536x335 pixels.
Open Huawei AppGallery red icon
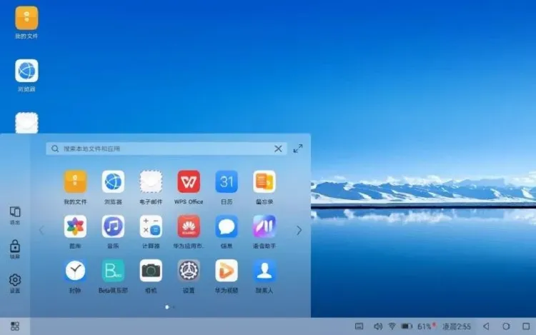189,226
